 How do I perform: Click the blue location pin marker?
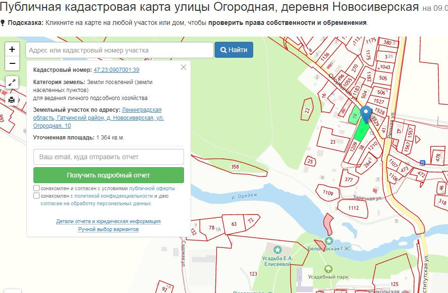coord(366,114)
